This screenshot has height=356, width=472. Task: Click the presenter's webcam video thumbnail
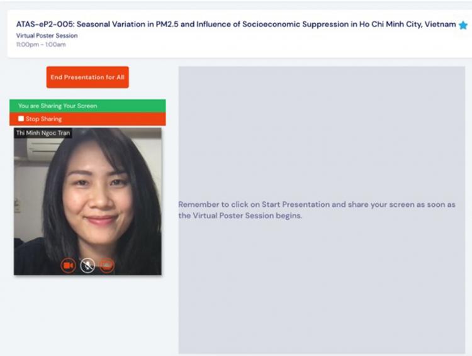pos(87,201)
